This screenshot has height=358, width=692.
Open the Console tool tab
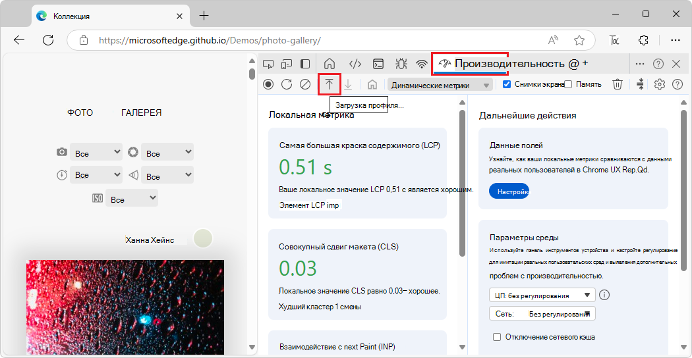378,64
